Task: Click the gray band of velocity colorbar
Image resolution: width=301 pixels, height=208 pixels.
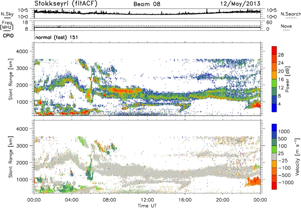Action: click(274, 157)
